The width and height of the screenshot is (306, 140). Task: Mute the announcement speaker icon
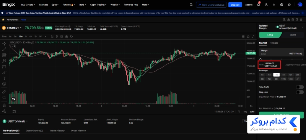coord(2,13)
